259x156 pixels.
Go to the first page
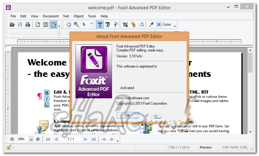click(48, 139)
